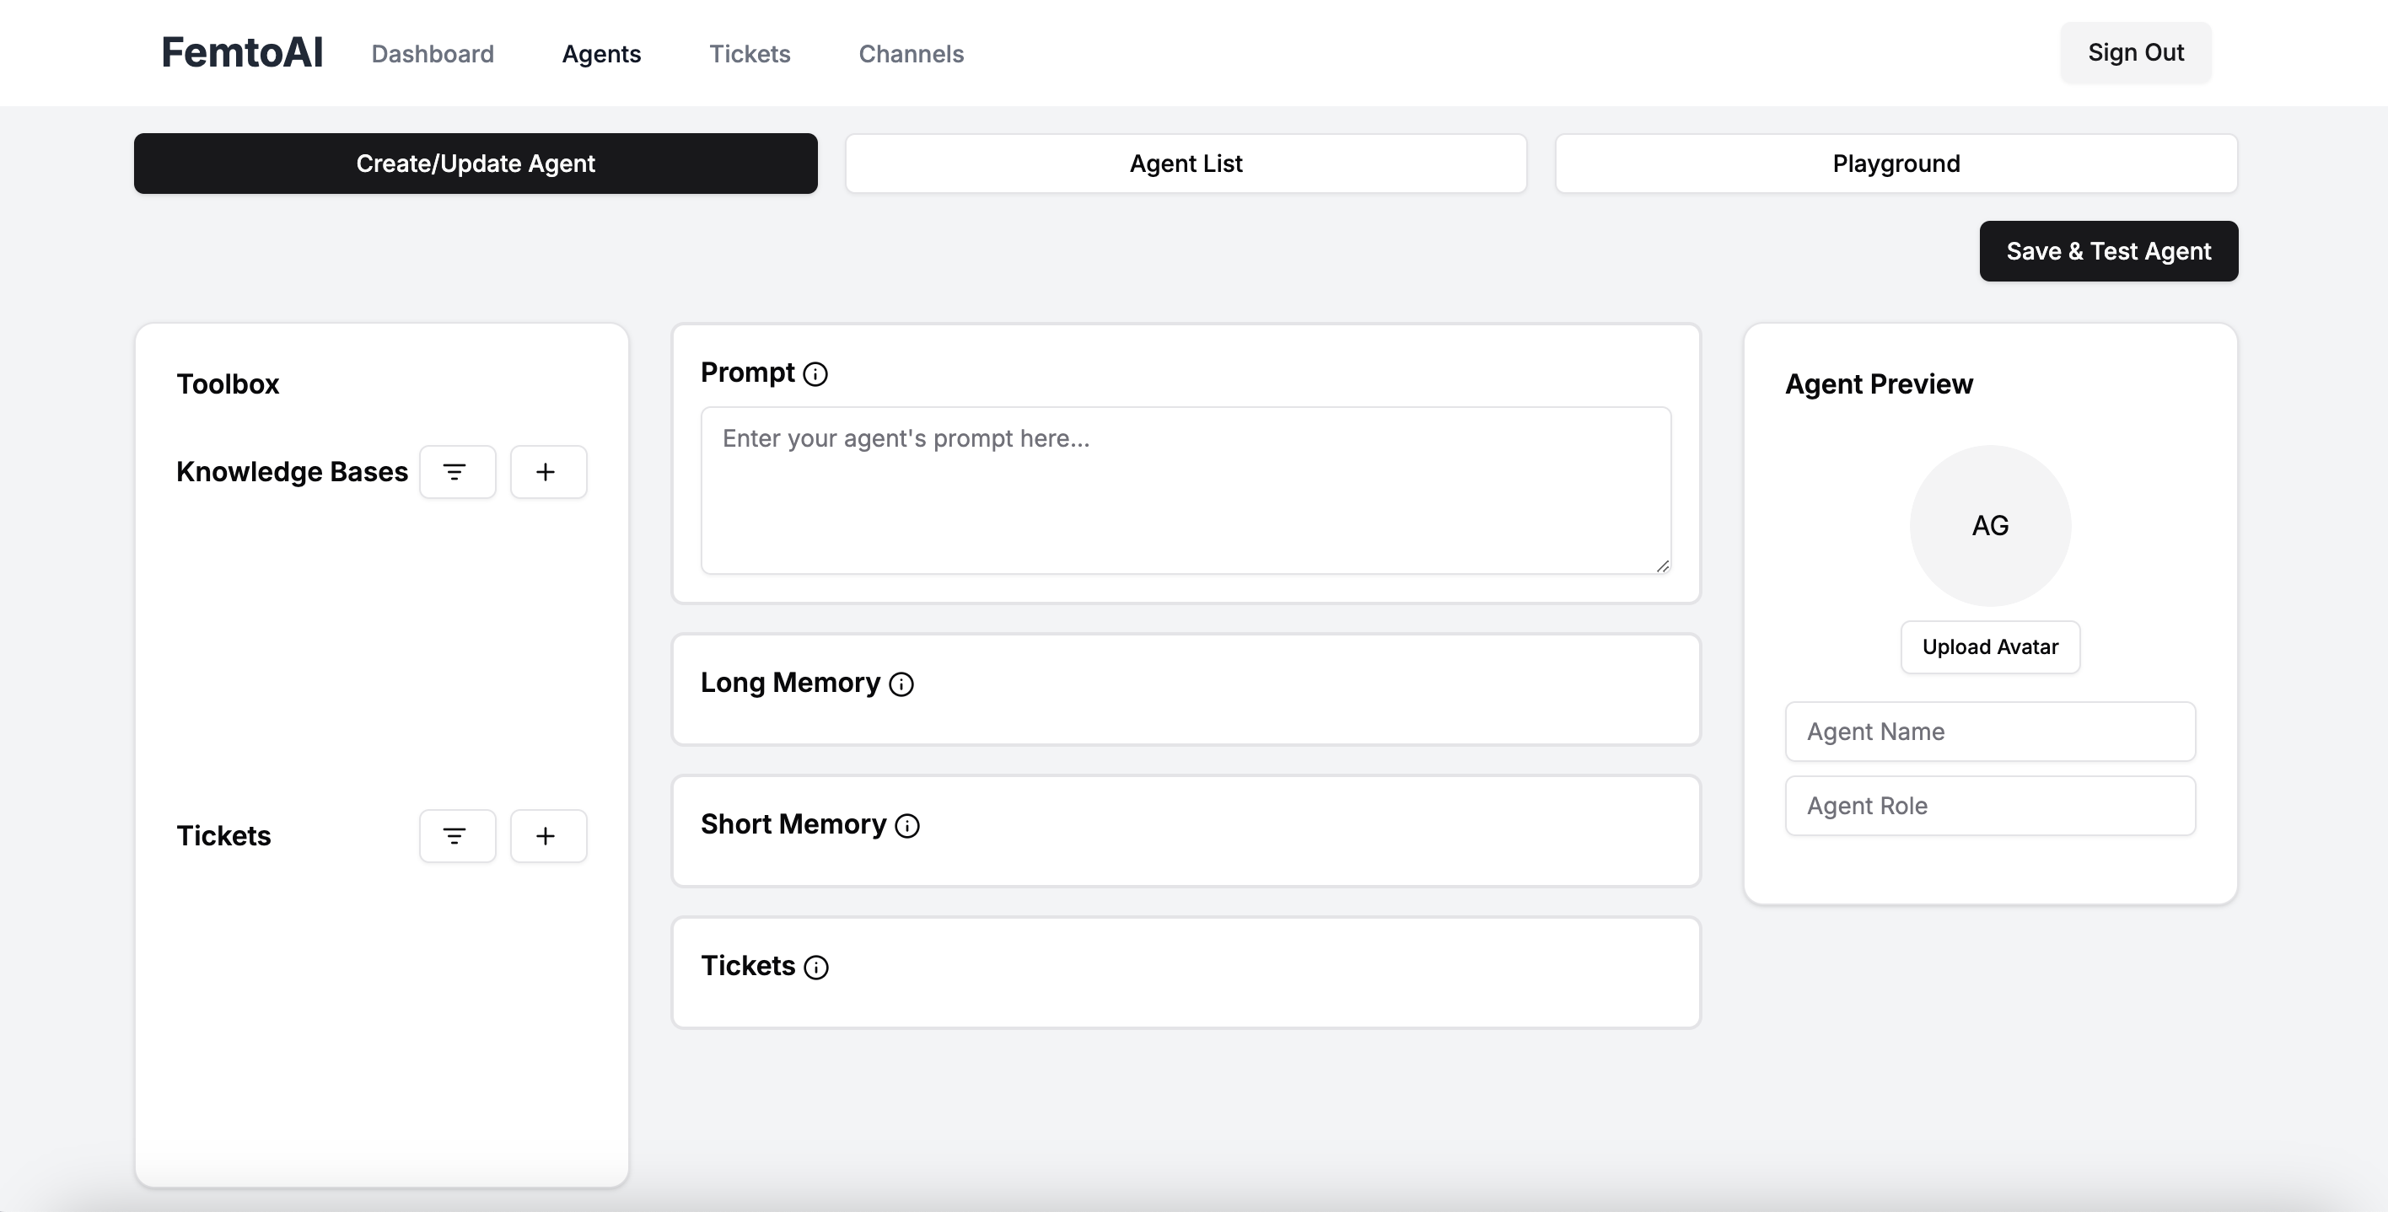The height and width of the screenshot is (1212, 2388).
Task: Click the Agent Preview heading
Action: tap(1879, 383)
